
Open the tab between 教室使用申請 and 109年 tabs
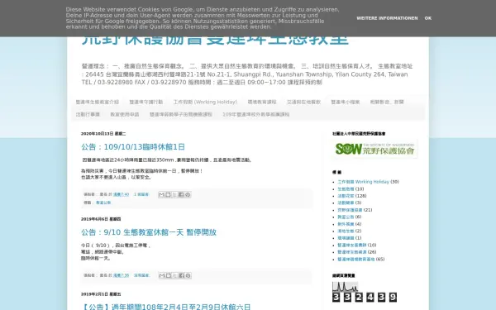[x=180, y=114]
